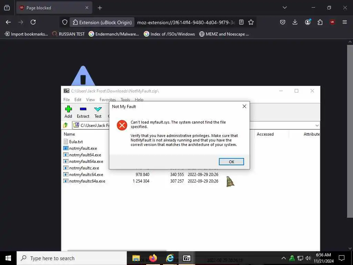Open the Firefox account icon
The width and height of the screenshot is (353, 265).
pyautogui.click(x=307, y=22)
